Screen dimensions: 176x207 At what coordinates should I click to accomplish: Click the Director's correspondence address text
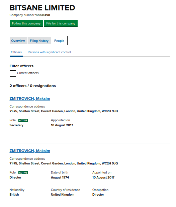click(64, 163)
